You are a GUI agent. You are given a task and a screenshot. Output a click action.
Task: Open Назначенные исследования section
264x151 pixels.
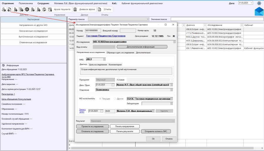click(x=33, y=31)
